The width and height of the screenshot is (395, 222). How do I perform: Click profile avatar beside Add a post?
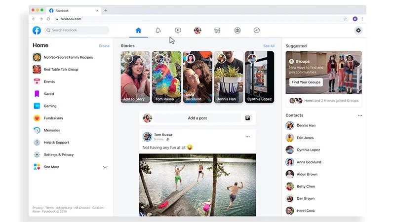[147, 118]
